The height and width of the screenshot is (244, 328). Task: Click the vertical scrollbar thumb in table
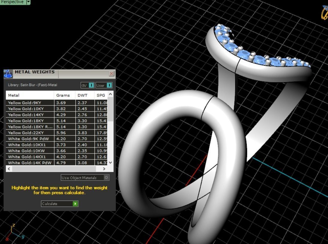point(110,109)
